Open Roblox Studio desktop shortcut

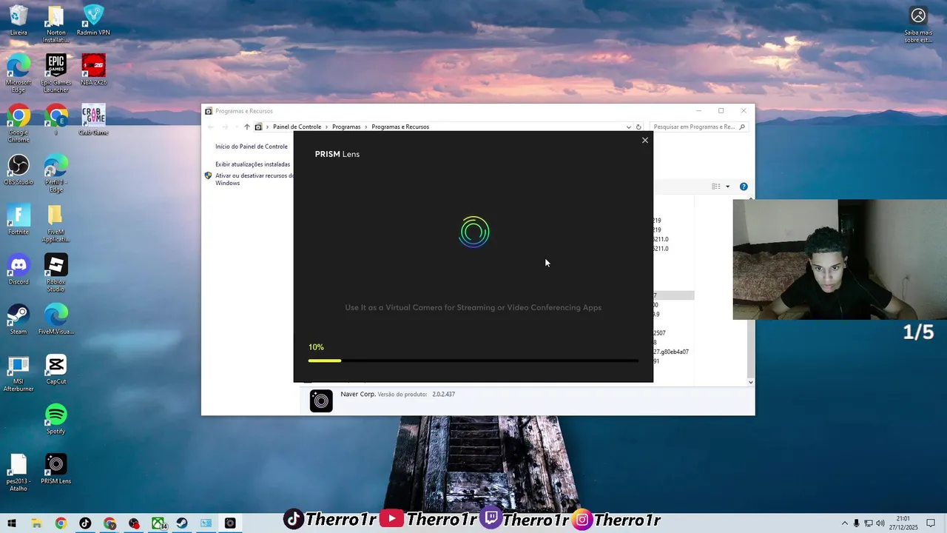pos(56,272)
